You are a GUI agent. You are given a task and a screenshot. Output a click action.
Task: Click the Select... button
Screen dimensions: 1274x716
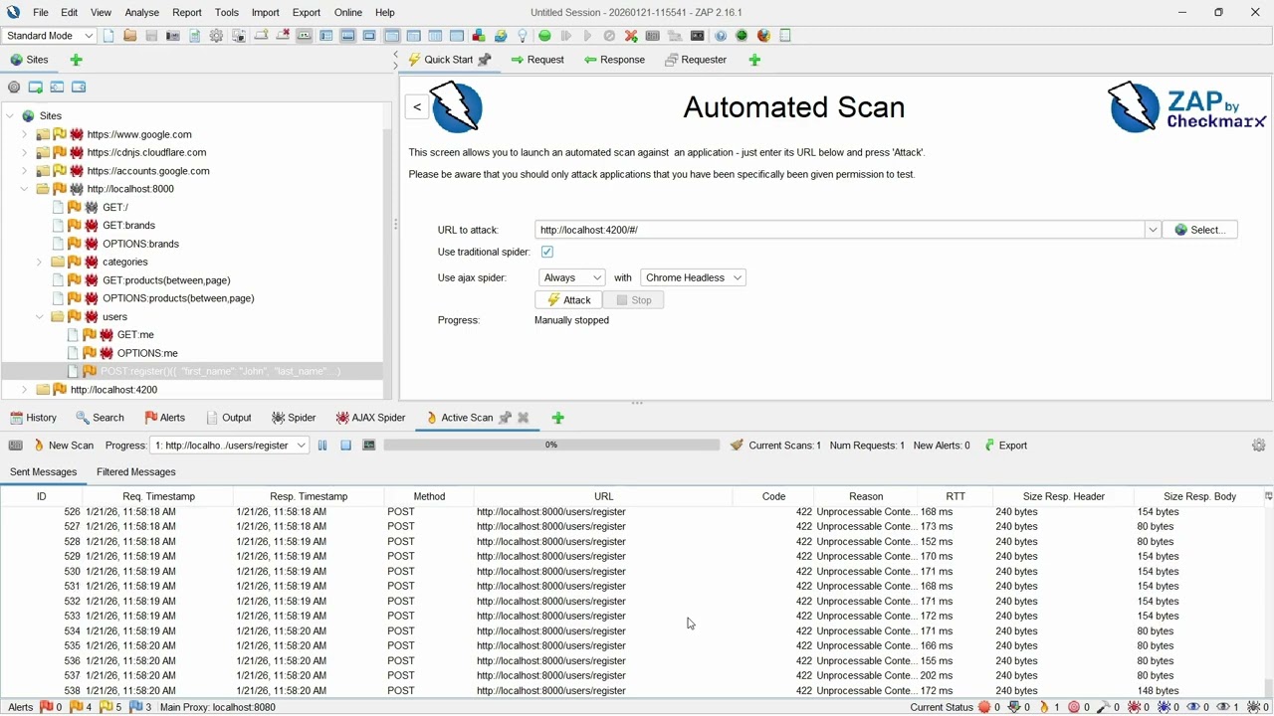(1200, 230)
